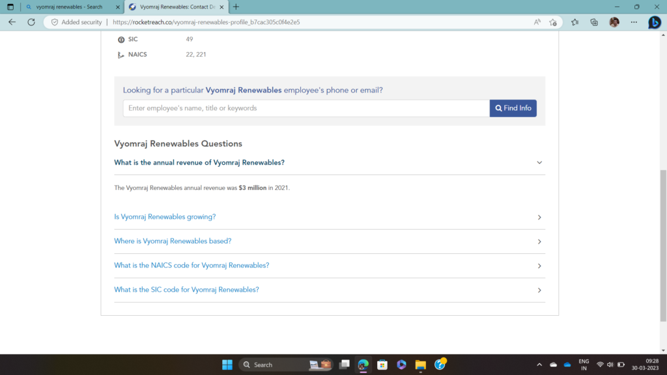
Task: Add this page to favorites with the star icon
Action: pyautogui.click(x=553, y=22)
